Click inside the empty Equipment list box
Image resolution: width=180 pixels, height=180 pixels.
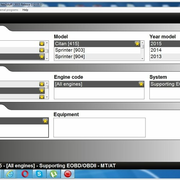coord(99,127)
